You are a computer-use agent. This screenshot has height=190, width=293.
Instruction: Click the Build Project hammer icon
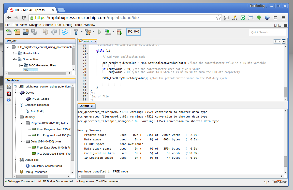[x=76, y=32]
